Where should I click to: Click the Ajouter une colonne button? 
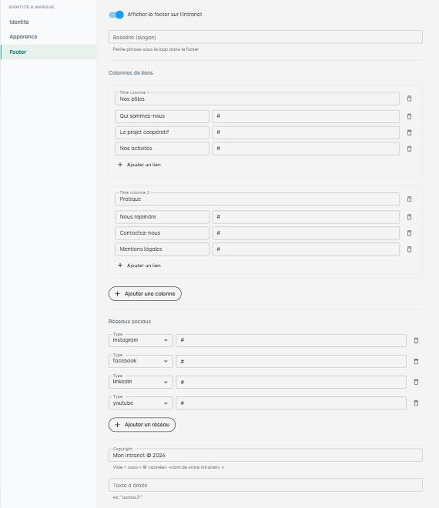145,294
